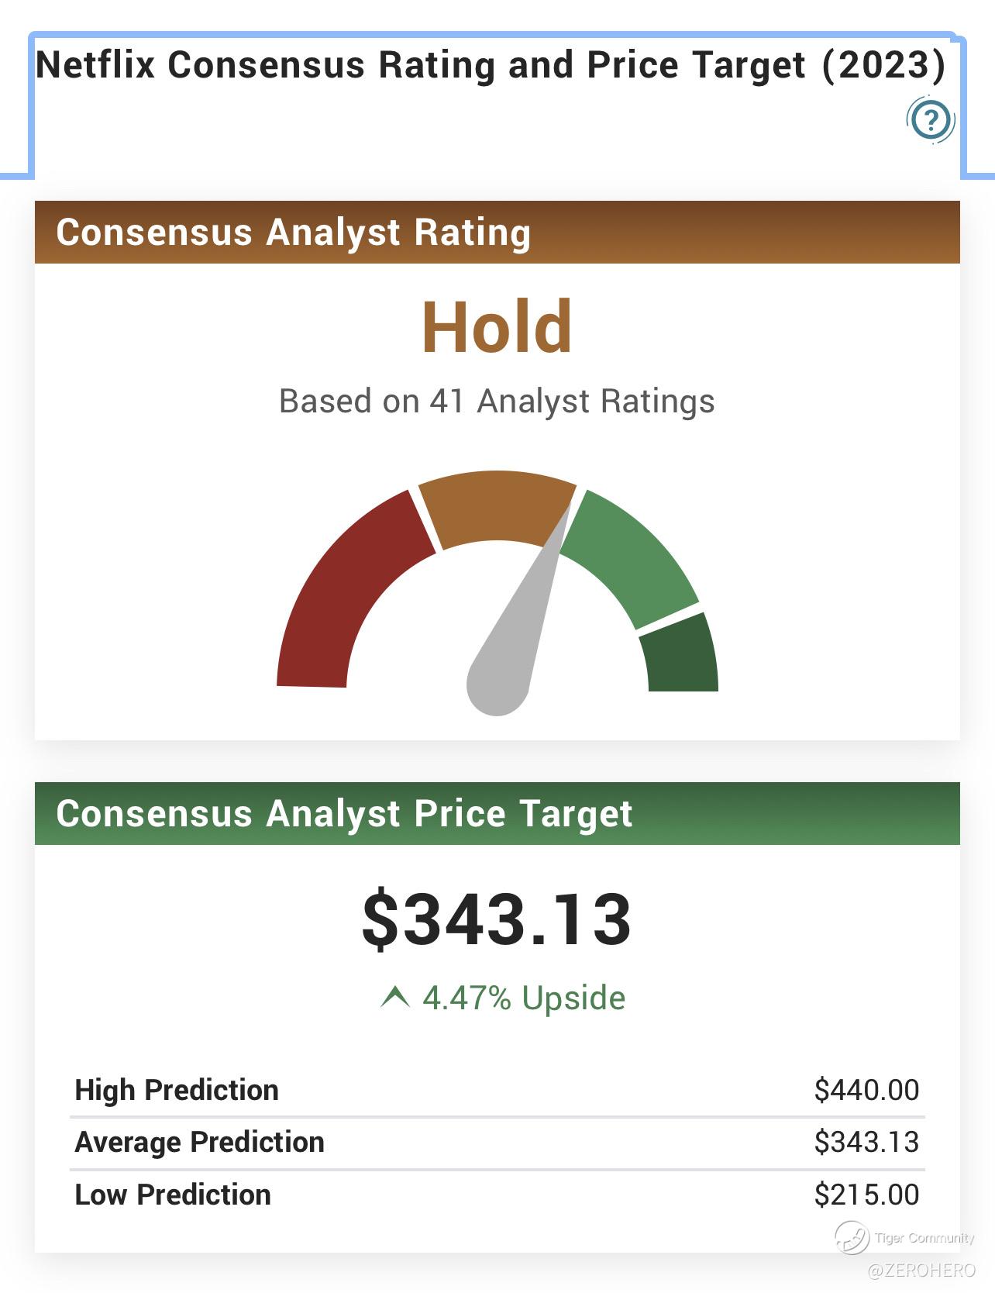Select the High Prediction row label

[177, 1090]
